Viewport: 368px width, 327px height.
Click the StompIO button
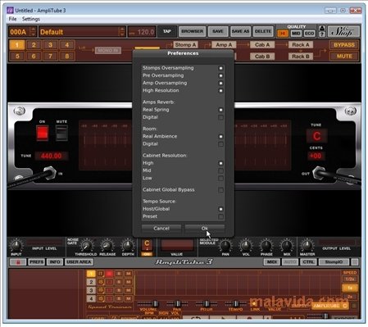point(334,262)
